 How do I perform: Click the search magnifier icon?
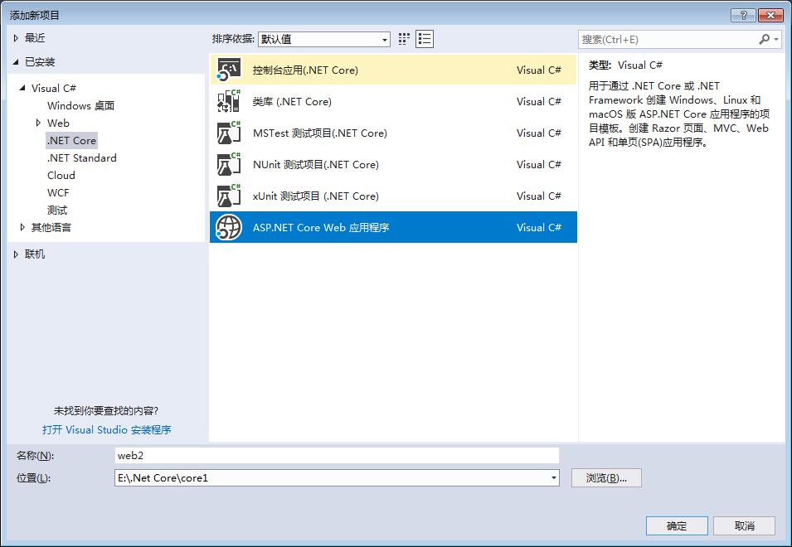coord(765,39)
